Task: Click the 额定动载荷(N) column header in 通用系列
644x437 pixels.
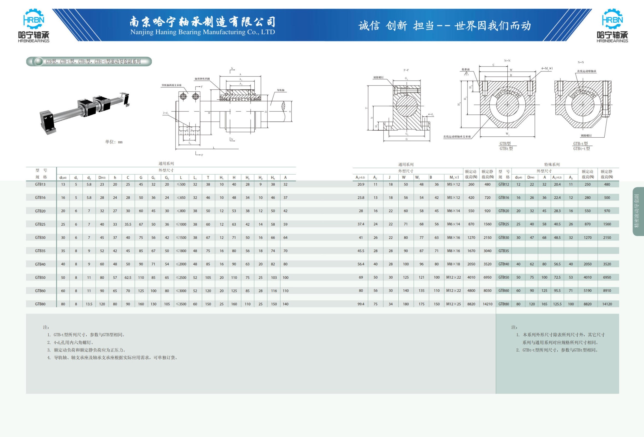Action: (x=471, y=174)
